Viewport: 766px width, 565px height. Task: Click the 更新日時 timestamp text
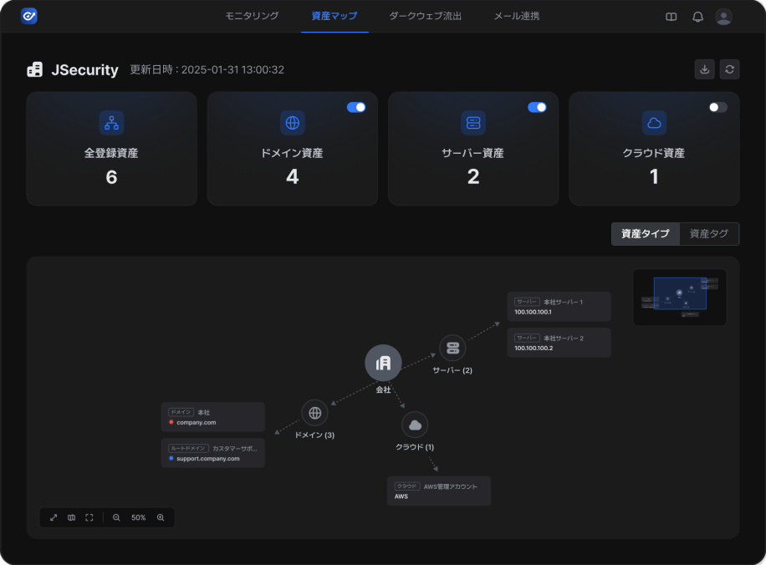pyautogui.click(x=207, y=70)
